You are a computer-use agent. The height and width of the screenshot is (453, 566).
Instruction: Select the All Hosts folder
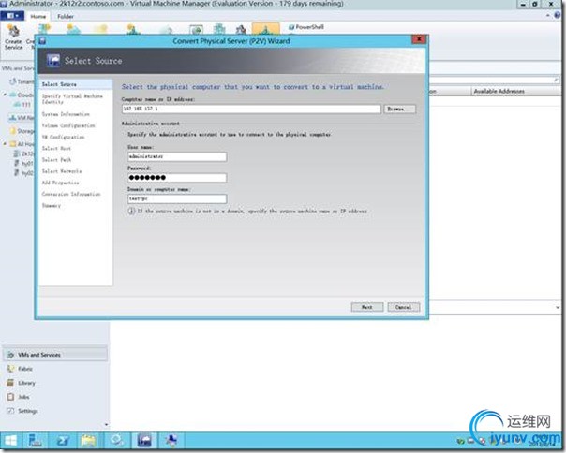point(22,144)
